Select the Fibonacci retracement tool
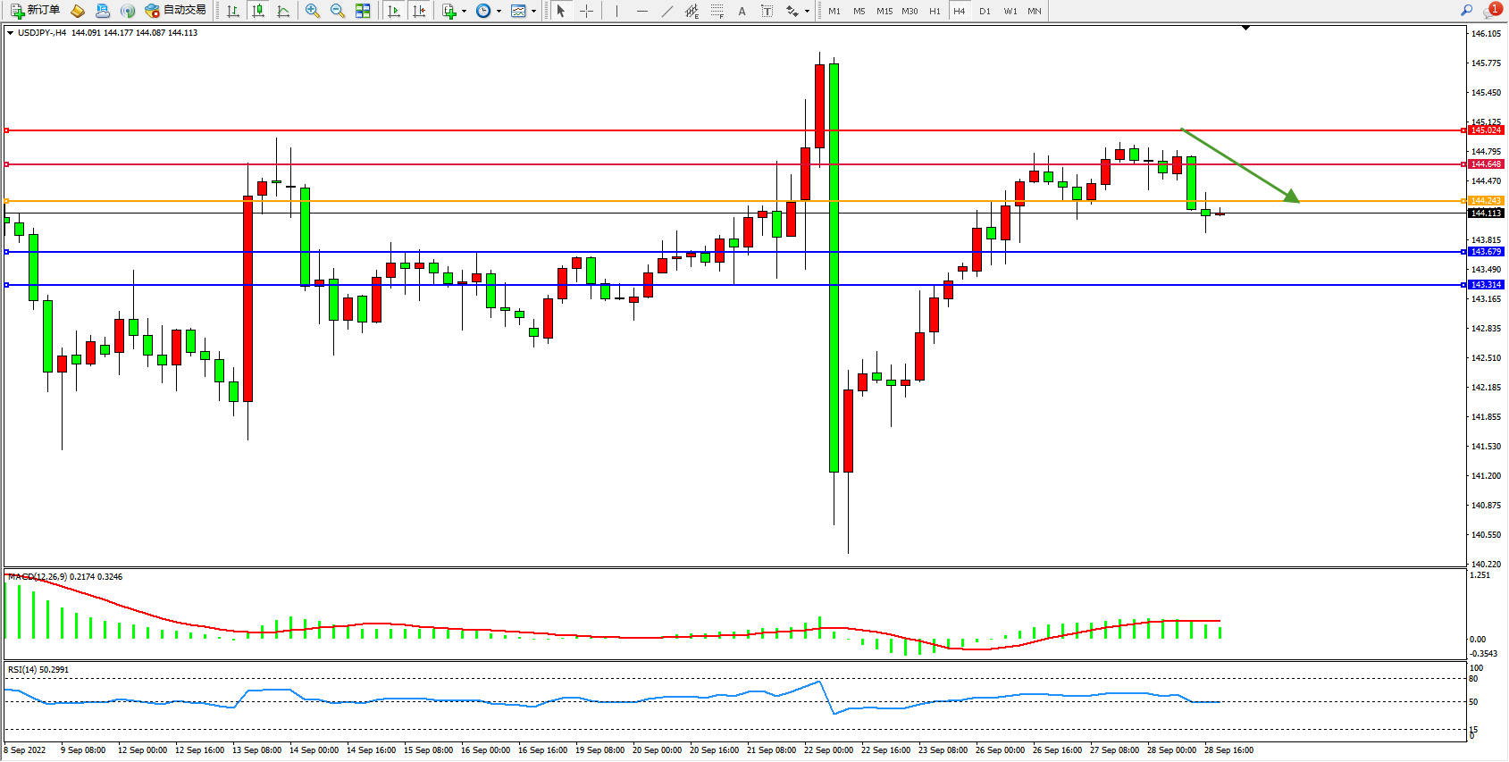1509x762 pixels. (x=717, y=11)
